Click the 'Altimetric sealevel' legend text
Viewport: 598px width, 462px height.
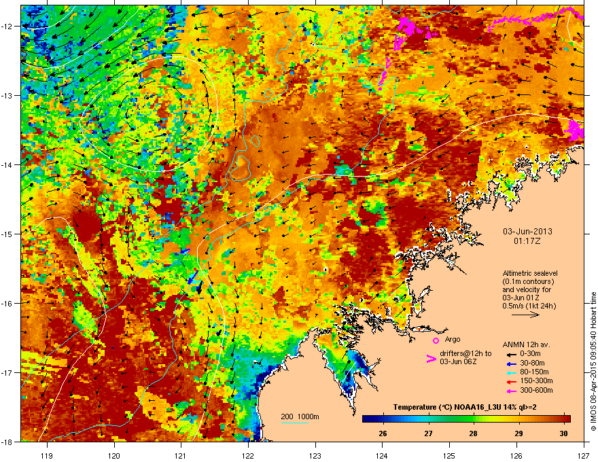tap(530, 273)
